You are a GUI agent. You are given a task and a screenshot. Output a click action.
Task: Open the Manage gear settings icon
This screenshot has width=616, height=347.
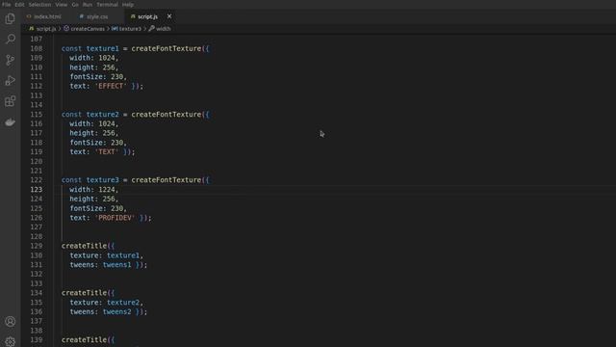11,341
